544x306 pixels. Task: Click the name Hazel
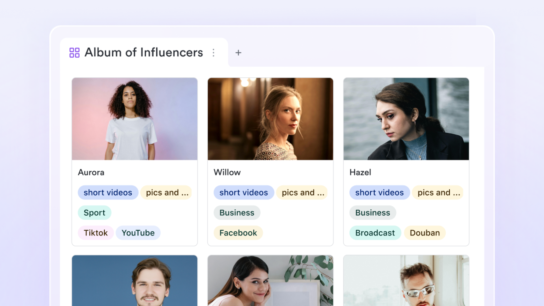[360, 172]
